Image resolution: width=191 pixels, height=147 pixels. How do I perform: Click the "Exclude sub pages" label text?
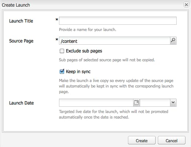coord(84,51)
